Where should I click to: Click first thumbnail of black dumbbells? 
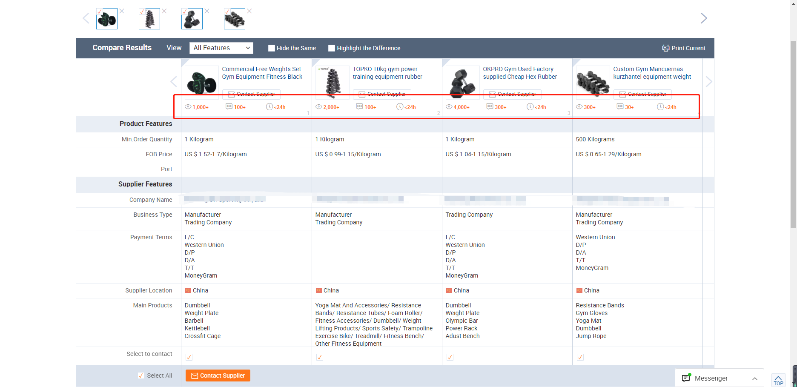click(107, 19)
